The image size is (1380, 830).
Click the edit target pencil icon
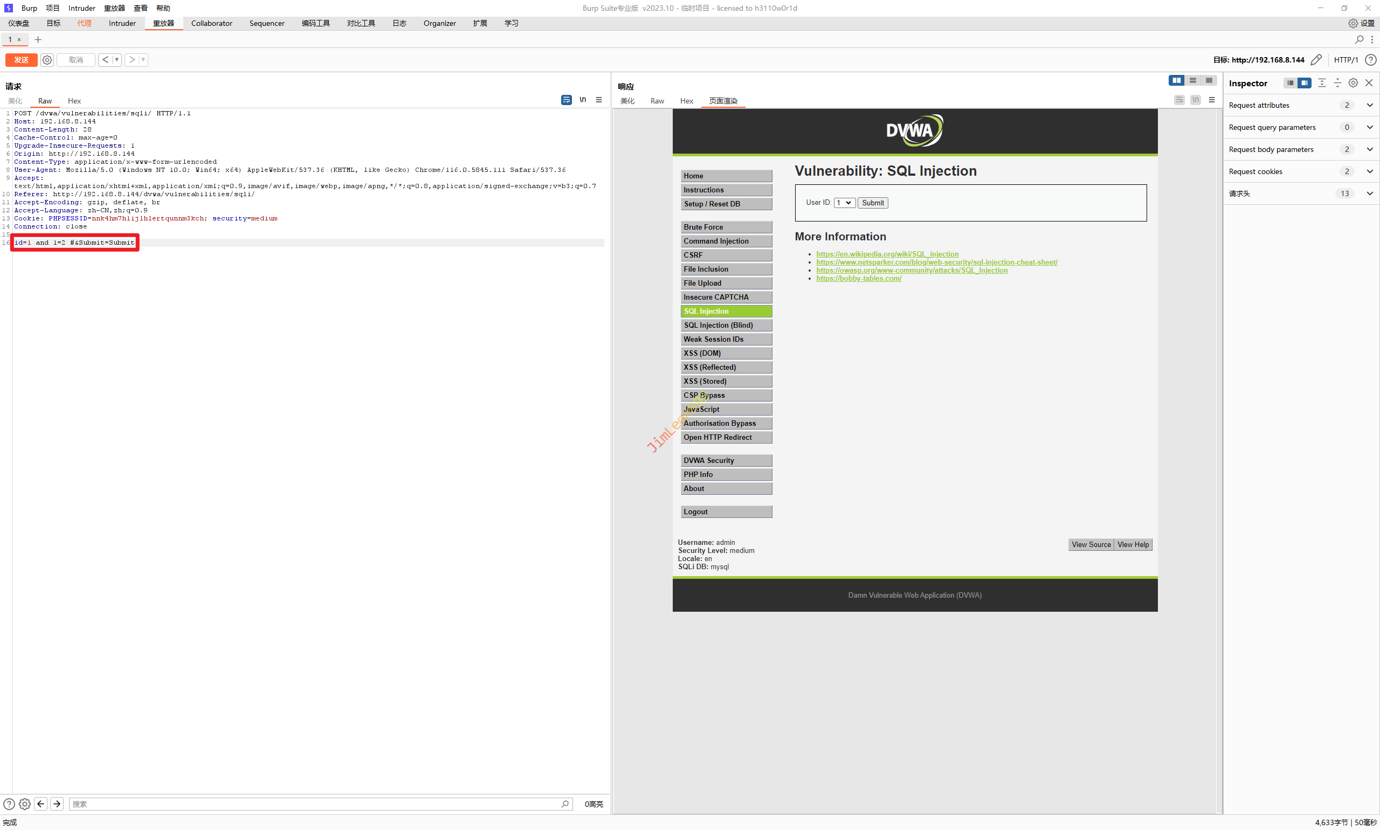[x=1316, y=60]
